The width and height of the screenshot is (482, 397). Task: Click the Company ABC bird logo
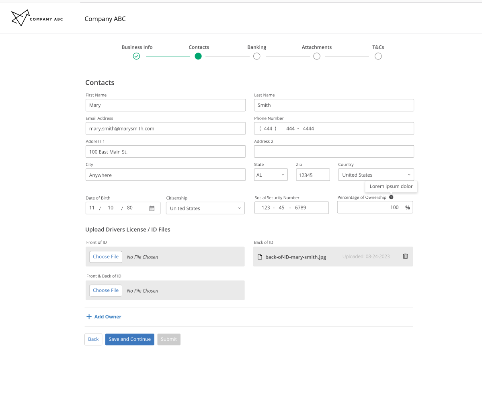[x=21, y=18]
